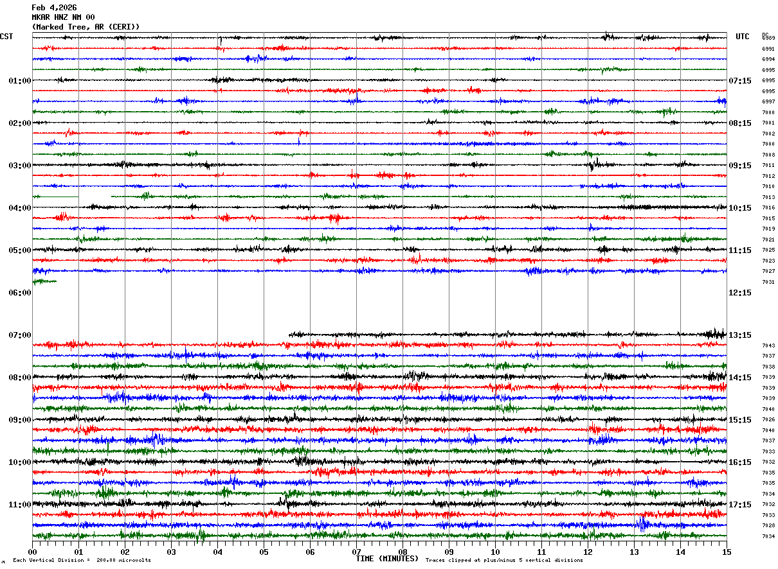Select DC offset value '6994'

[x=768, y=59]
